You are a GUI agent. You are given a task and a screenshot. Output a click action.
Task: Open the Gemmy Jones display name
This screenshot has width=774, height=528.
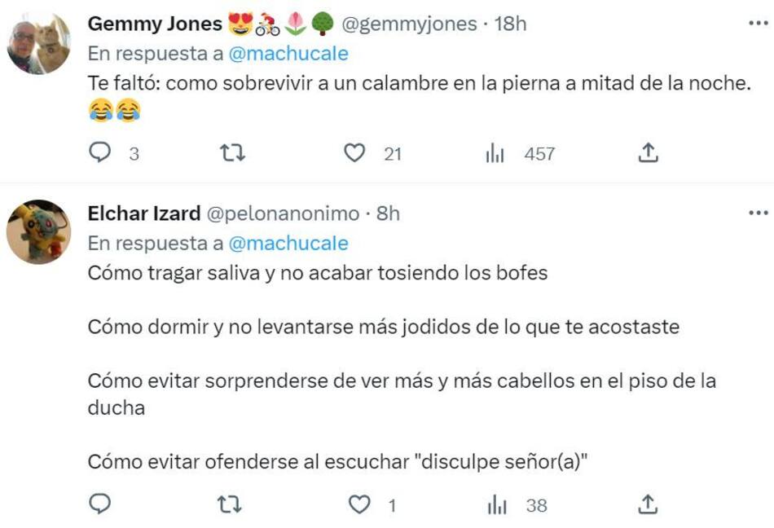pyautogui.click(x=155, y=24)
